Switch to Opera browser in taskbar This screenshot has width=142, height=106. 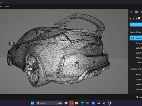pyautogui.click(x=71, y=103)
